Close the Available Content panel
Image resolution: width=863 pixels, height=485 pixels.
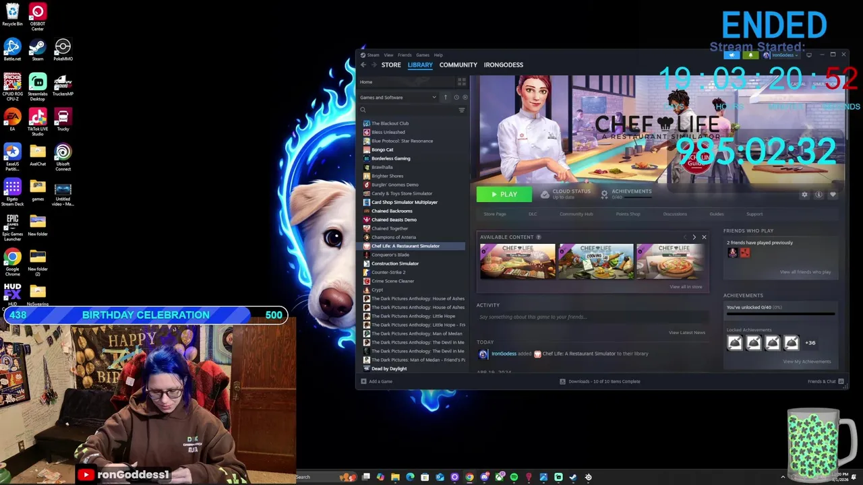point(704,237)
